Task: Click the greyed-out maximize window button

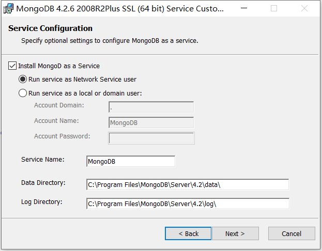Action: click(274, 9)
